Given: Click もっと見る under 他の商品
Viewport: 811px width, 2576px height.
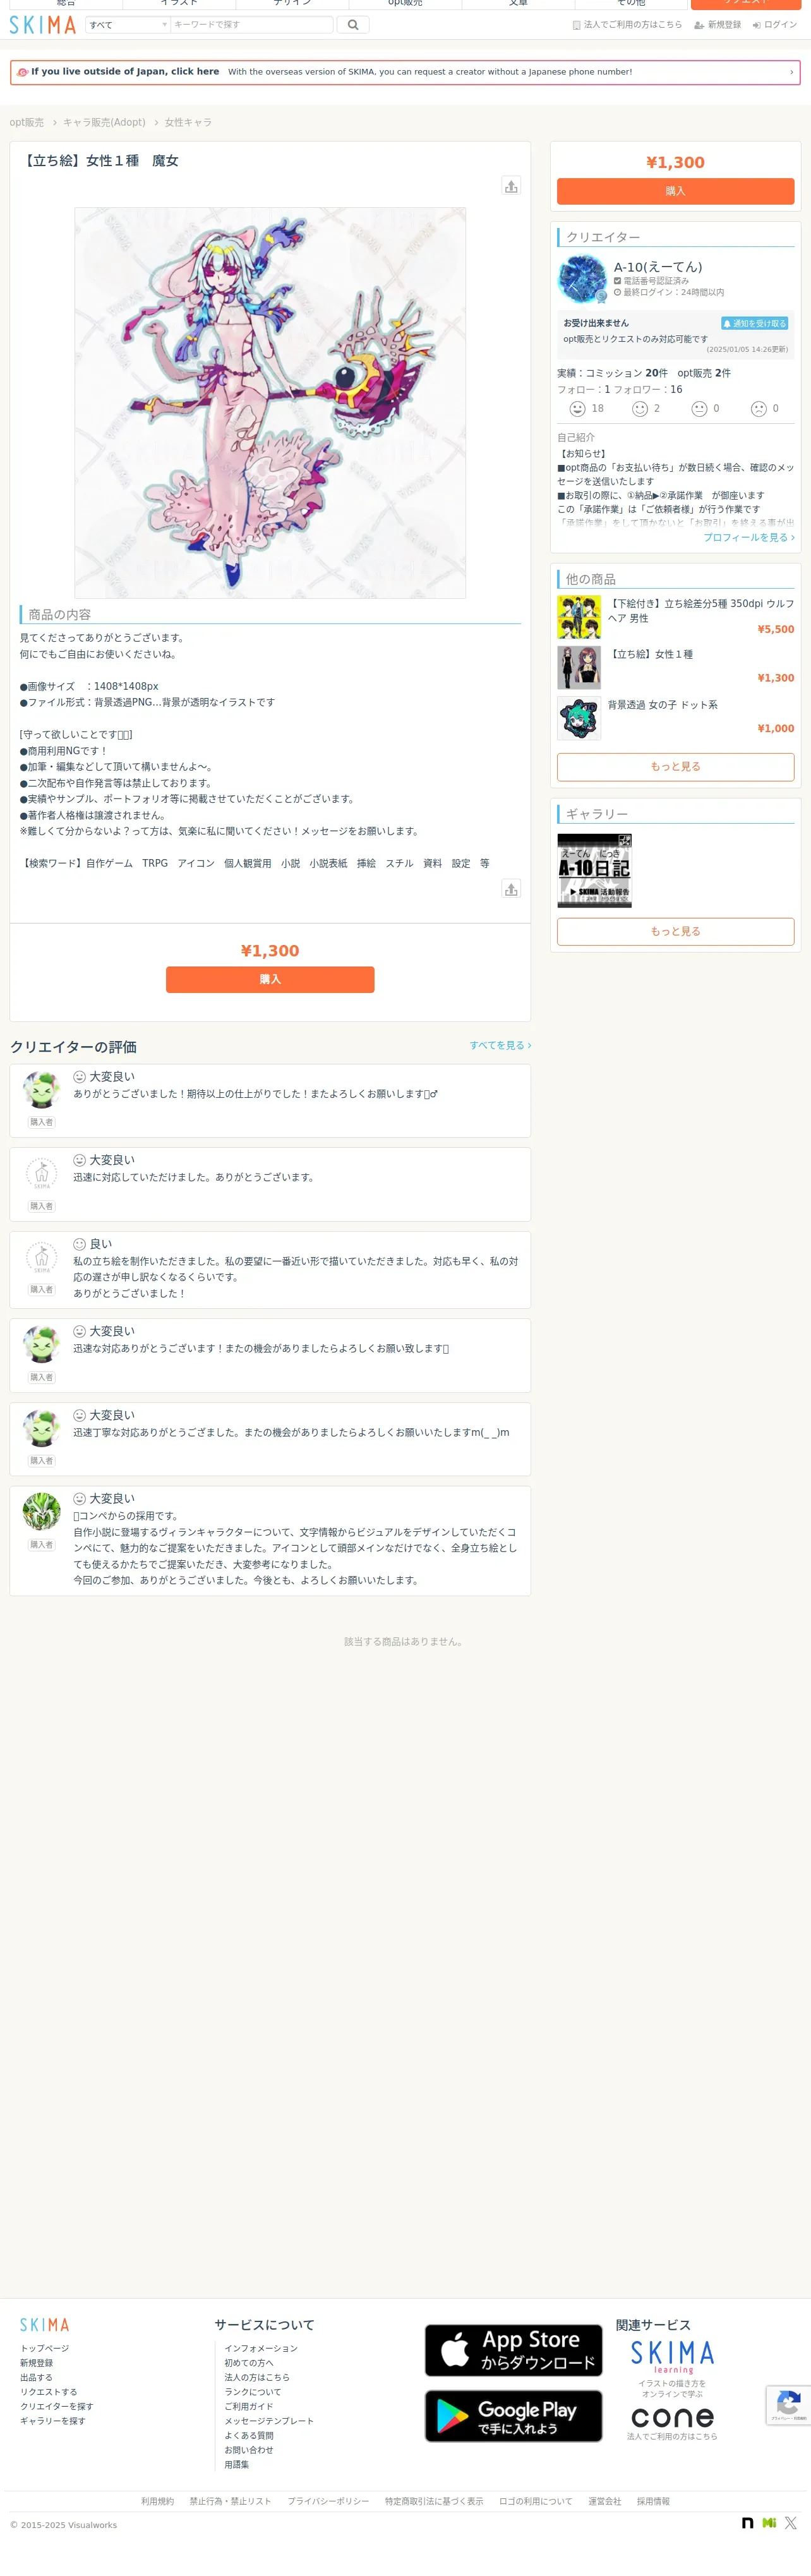Looking at the screenshot, I should point(675,767).
